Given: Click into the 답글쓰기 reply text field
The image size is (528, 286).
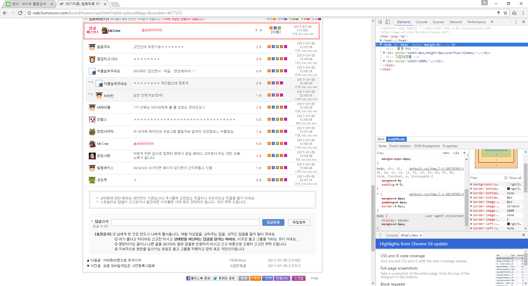Looking at the screenshot, I should coord(185,222).
